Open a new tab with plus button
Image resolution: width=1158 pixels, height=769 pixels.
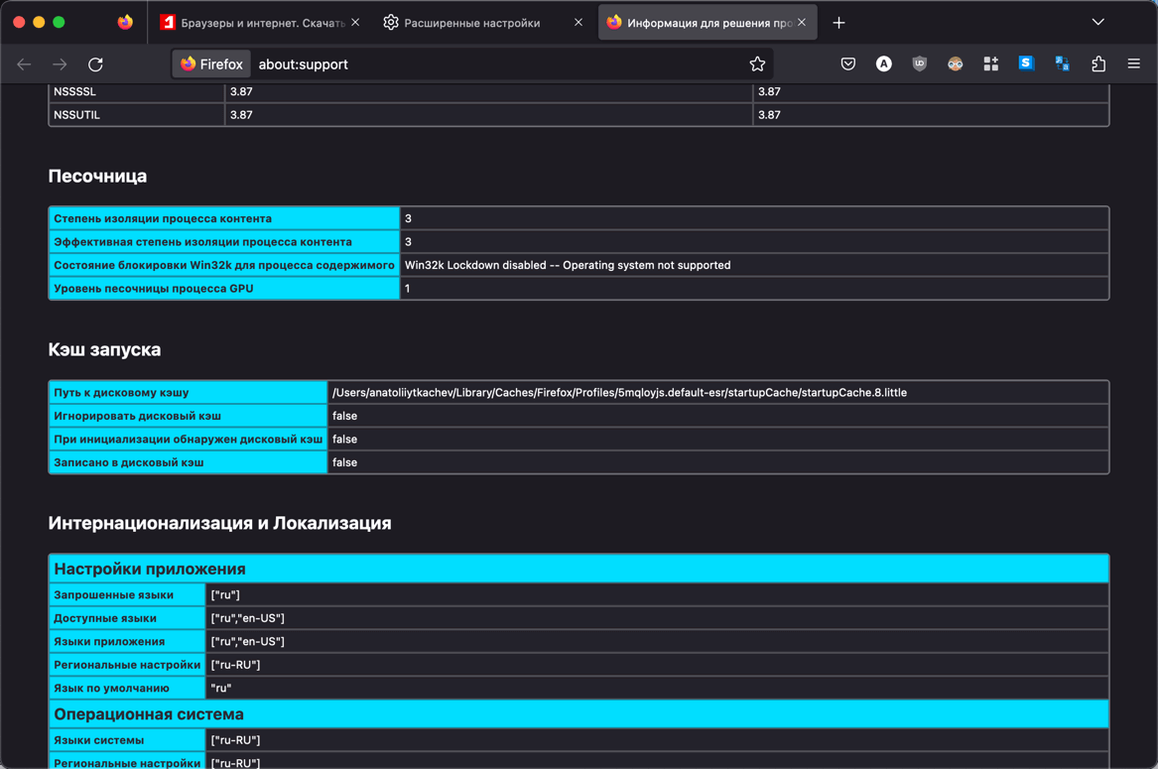tap(838, 22)
